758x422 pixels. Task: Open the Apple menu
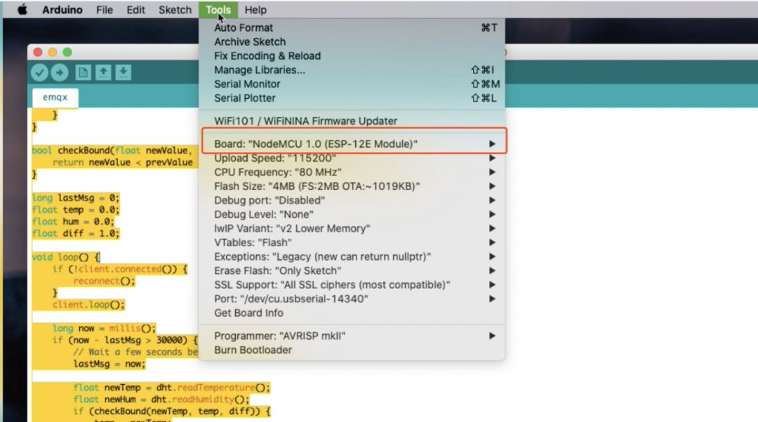(22, 10)
